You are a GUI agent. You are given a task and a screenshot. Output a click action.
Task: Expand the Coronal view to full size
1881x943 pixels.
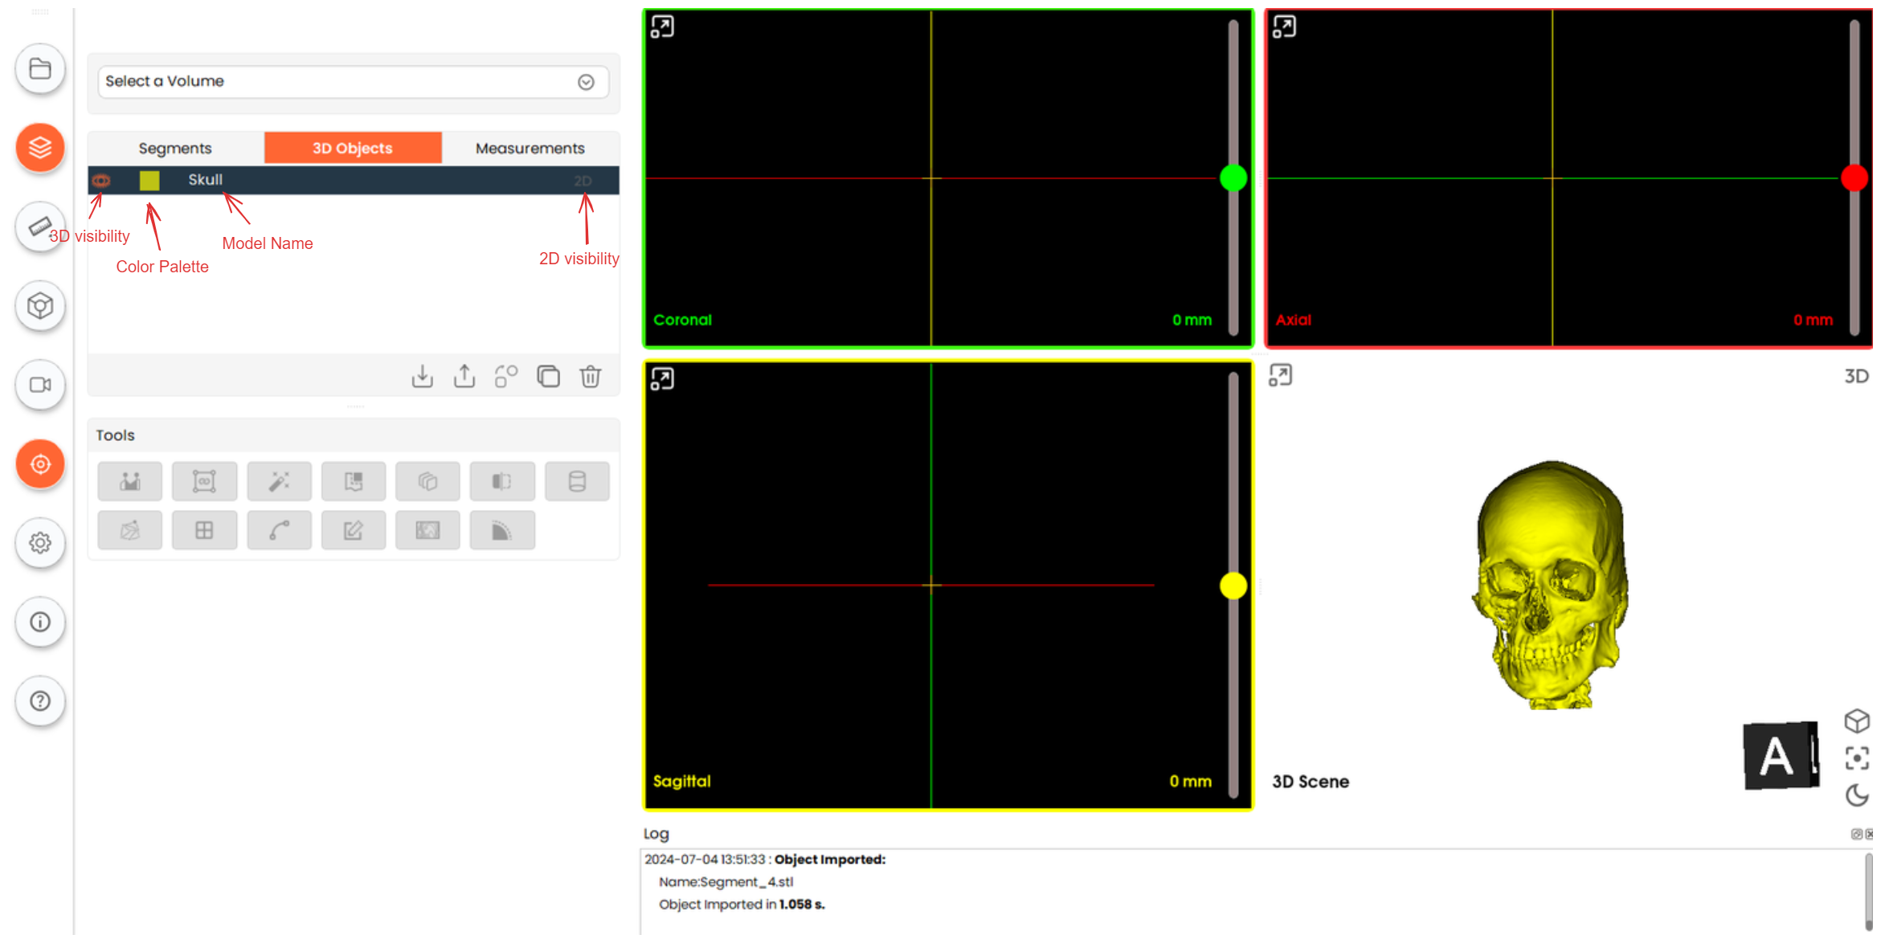pos(662,27)
